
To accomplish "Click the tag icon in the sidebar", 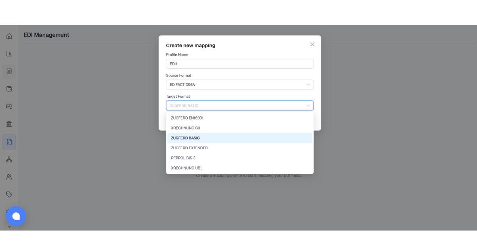I will click(9, 194).
